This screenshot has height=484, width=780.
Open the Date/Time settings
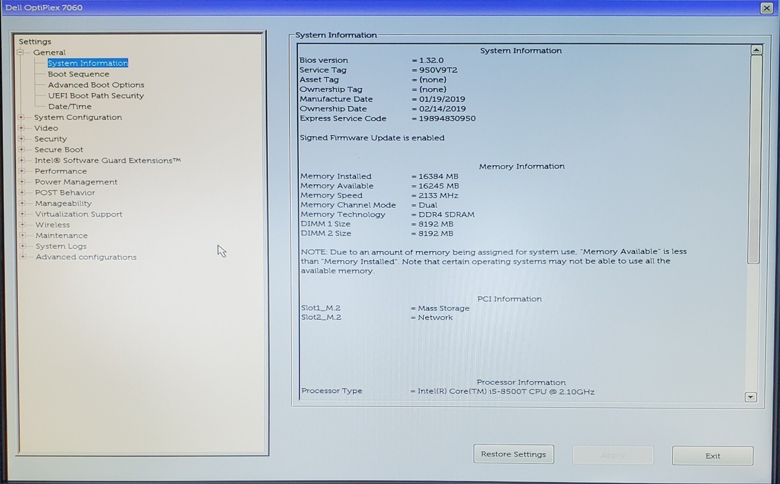pos(70,106)
